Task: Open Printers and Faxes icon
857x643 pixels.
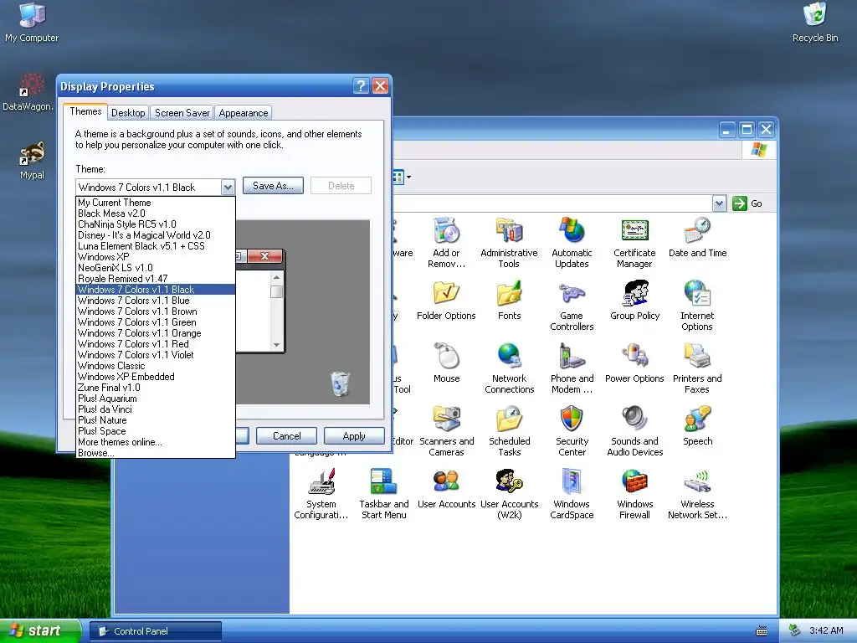Action: point(697,356)
